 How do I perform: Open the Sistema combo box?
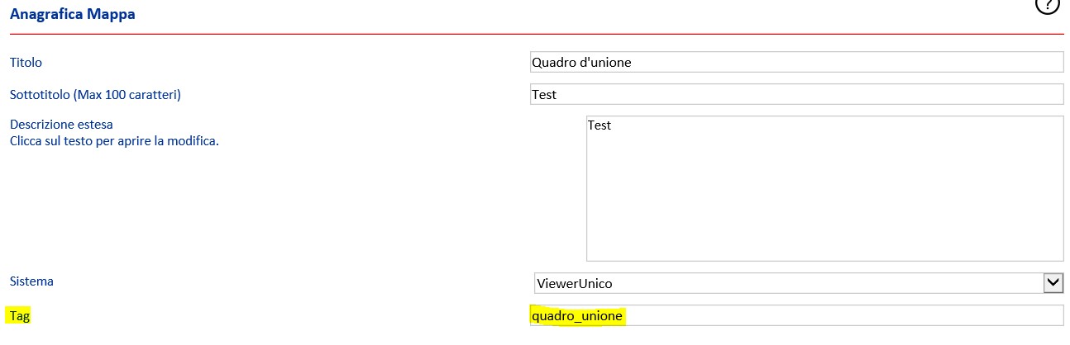(x=798, y=283)
